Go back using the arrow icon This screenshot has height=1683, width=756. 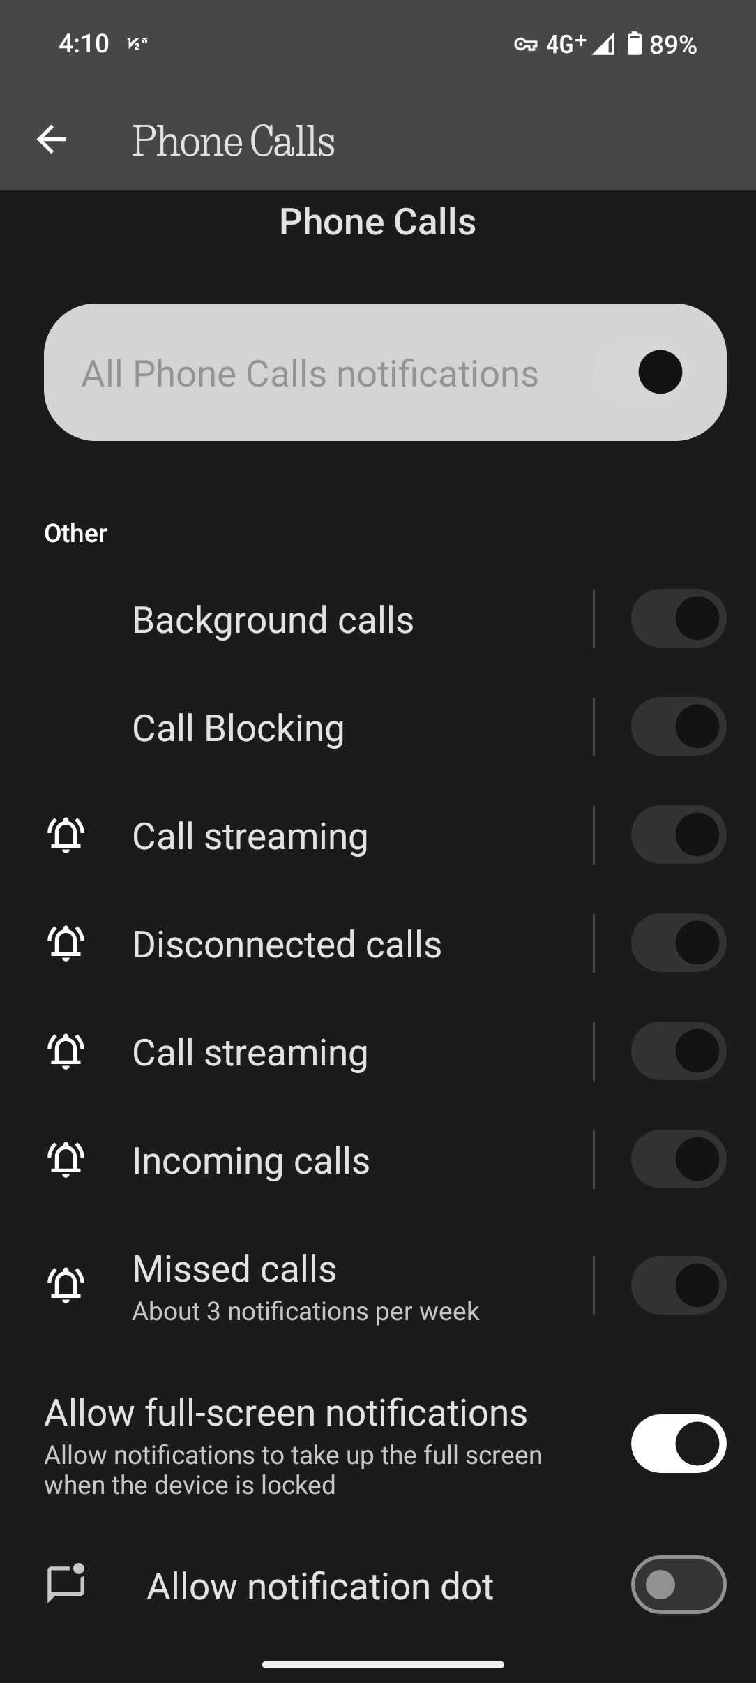pyautogui.click(x=52, y=140)
